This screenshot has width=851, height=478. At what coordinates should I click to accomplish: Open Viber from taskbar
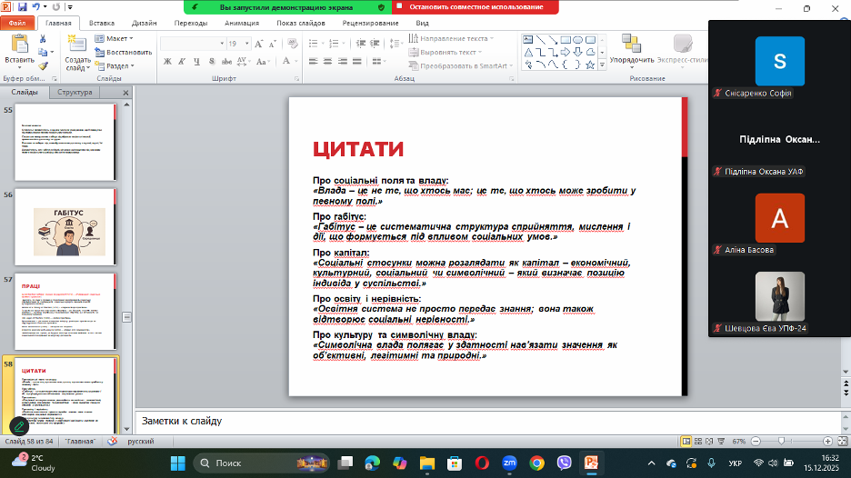[x=565, y=463]
